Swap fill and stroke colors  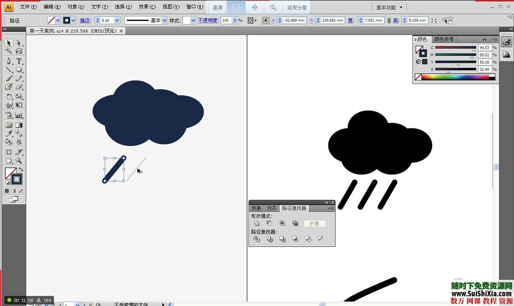[x=21, y=169]
